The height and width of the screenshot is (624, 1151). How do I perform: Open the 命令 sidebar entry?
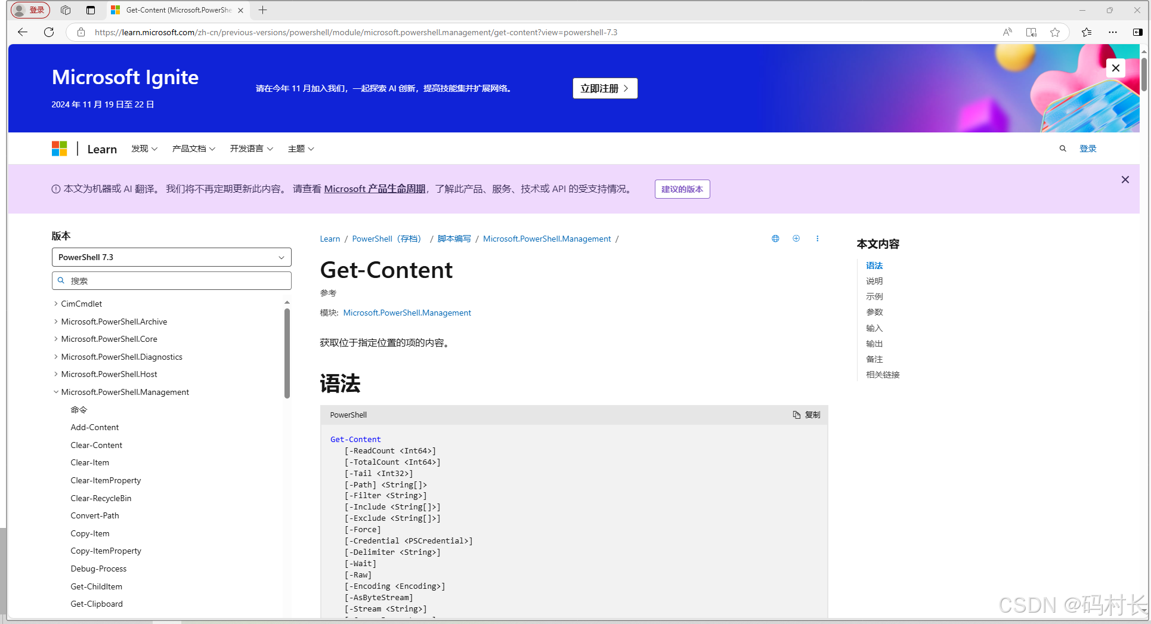click(79, 410)
